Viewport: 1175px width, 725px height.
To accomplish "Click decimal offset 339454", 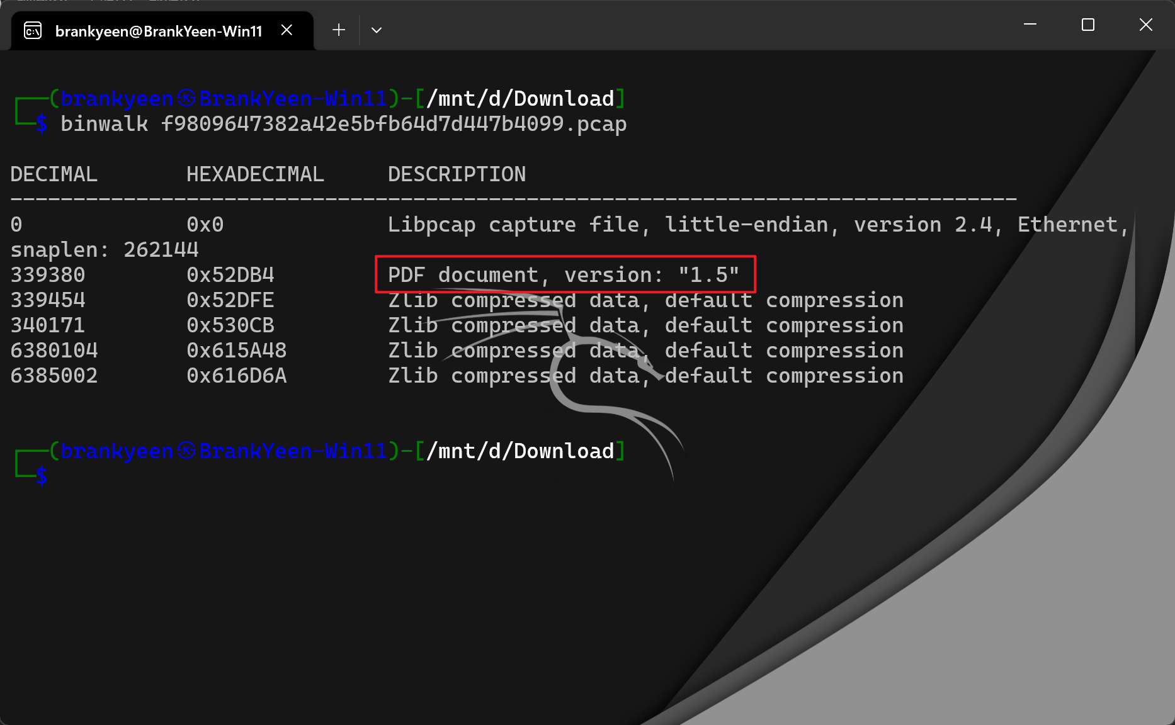I will click(x=48, y=300).
